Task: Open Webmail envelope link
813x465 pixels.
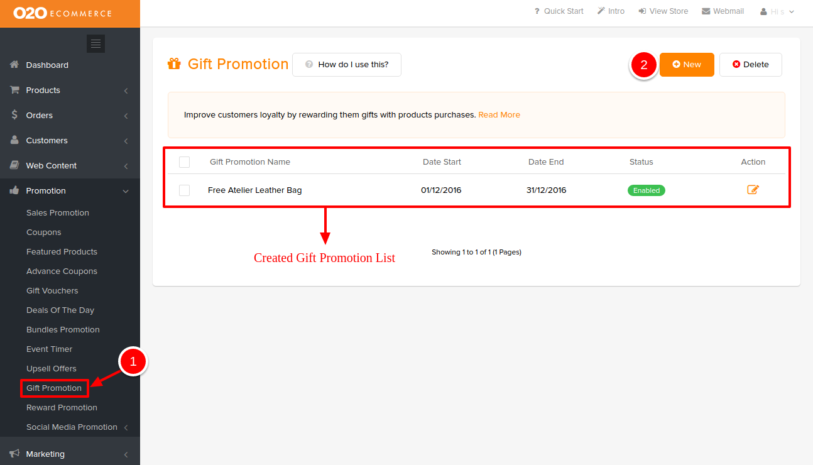Action: point(723,11)
